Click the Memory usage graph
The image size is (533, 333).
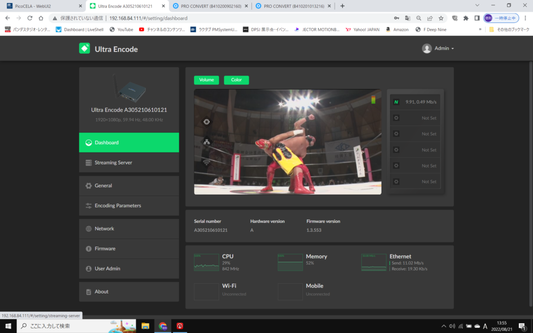[290, 262]
